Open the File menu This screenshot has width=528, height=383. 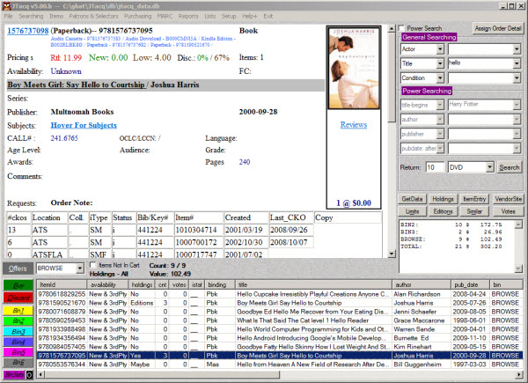point(9,16)
